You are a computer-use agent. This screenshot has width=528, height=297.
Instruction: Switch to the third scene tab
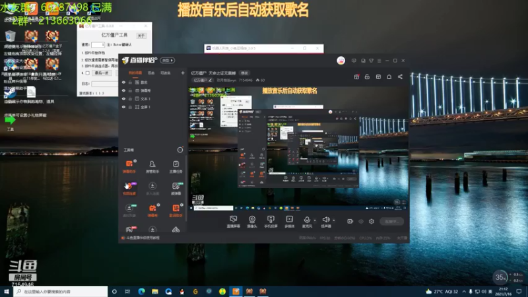[165, 73]
